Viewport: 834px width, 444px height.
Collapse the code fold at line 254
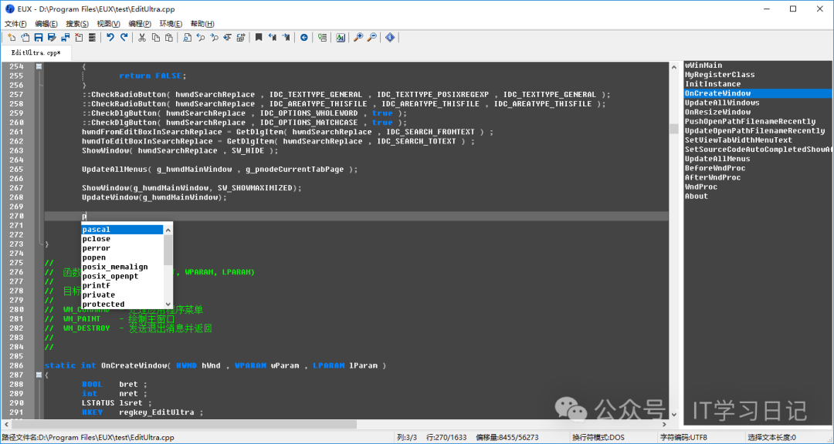coord(39,67)
